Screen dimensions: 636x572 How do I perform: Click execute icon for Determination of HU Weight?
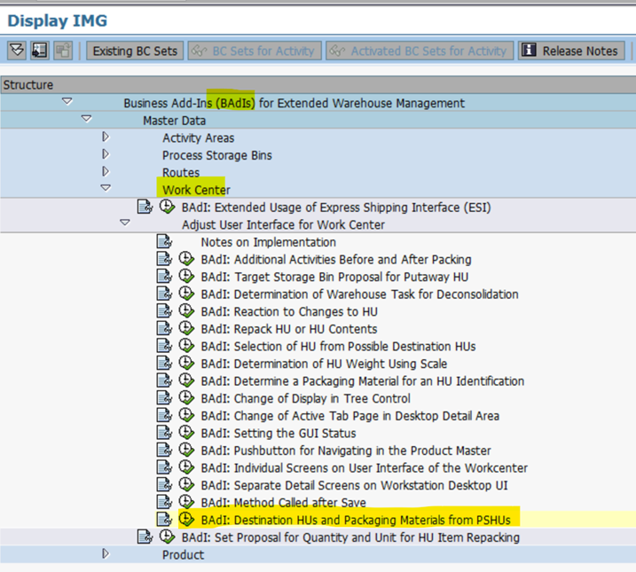tap(186, 364)
